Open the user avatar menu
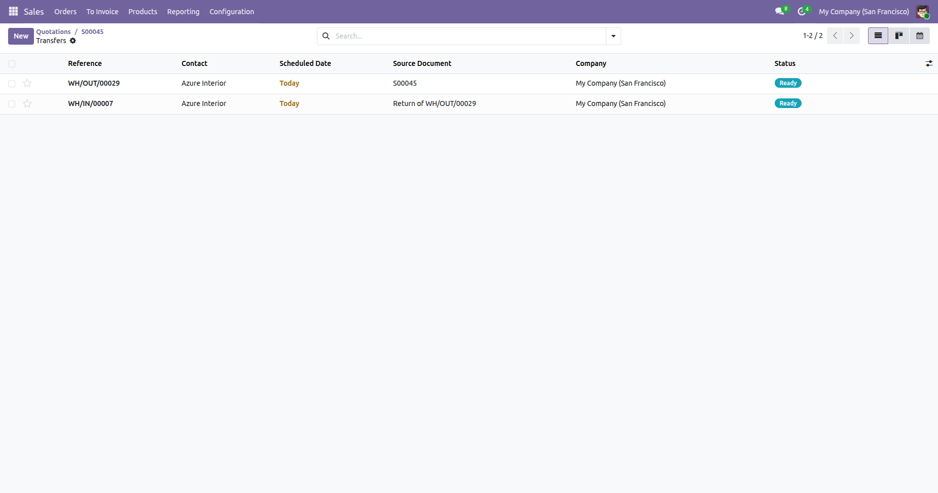This screenshot has width=938, height=493. pyautogui.click(x=922, y=12)
